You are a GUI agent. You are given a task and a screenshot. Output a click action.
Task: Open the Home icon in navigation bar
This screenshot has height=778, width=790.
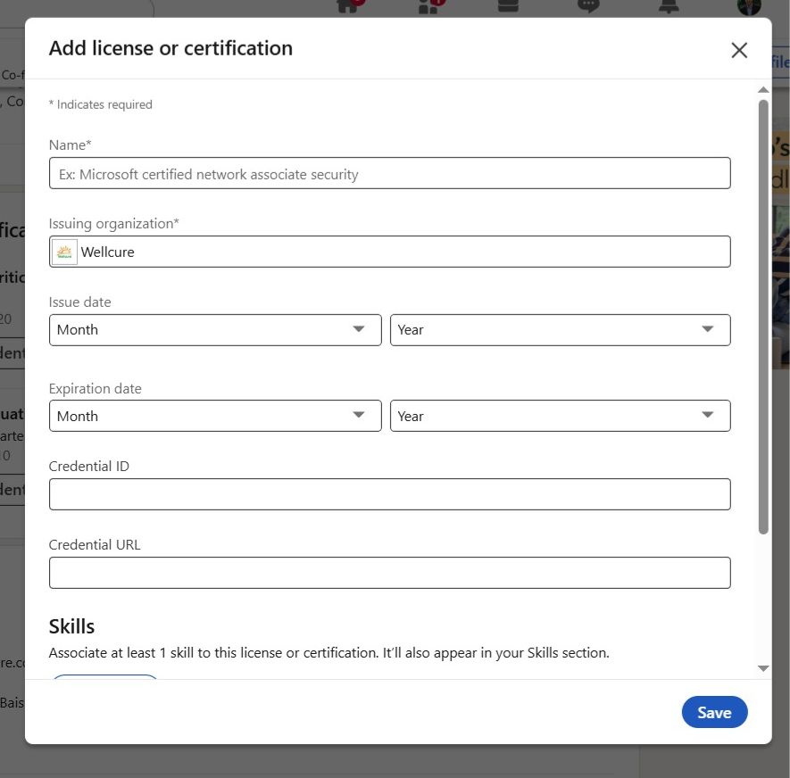click(348, 6)
